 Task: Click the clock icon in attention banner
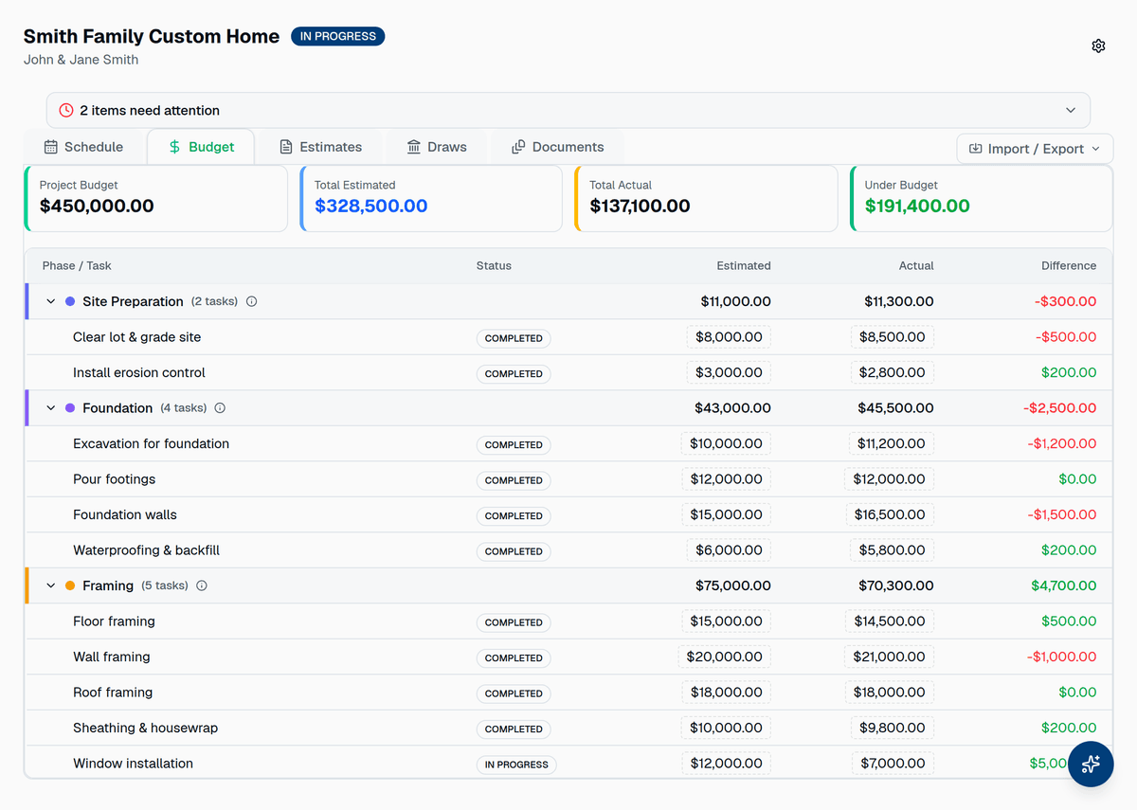point(66,110)
